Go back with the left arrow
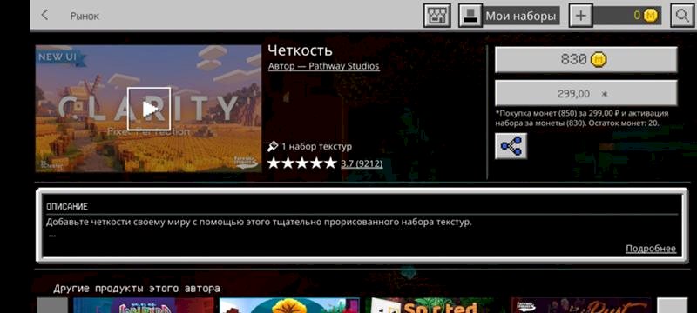The image size is (697, 313). pyautogui.click(x=44, y=15)
